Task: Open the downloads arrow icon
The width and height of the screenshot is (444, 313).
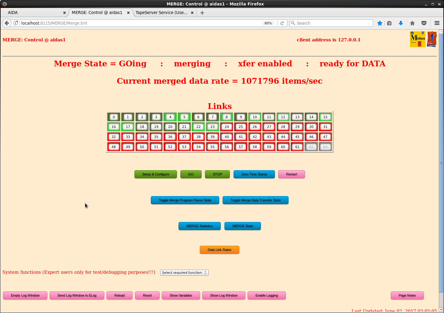Action: (401, 23)
